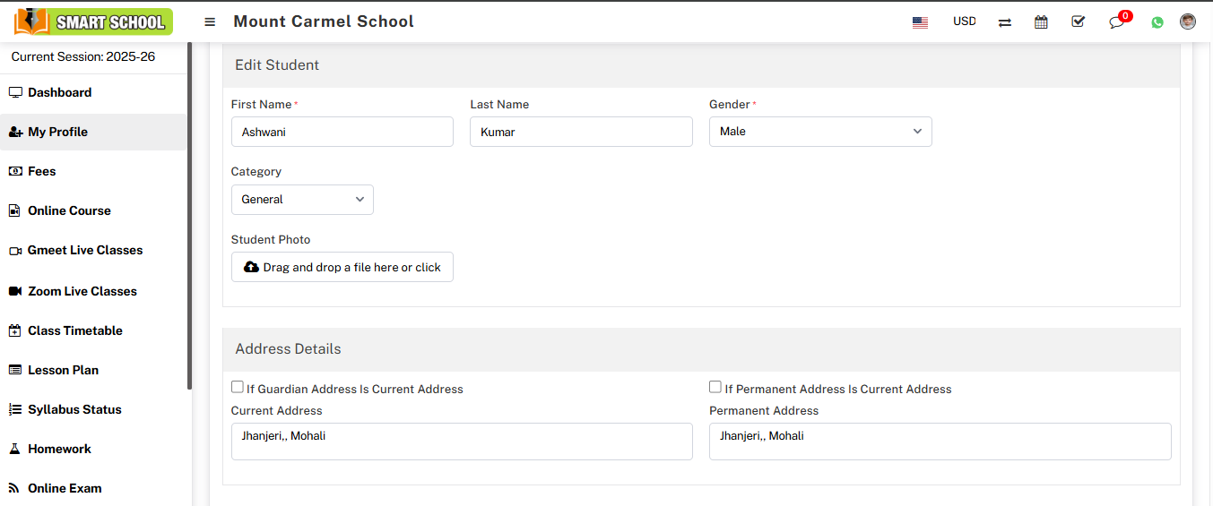
Task: Open Homework menu item
Action: (x=94, y=449)
